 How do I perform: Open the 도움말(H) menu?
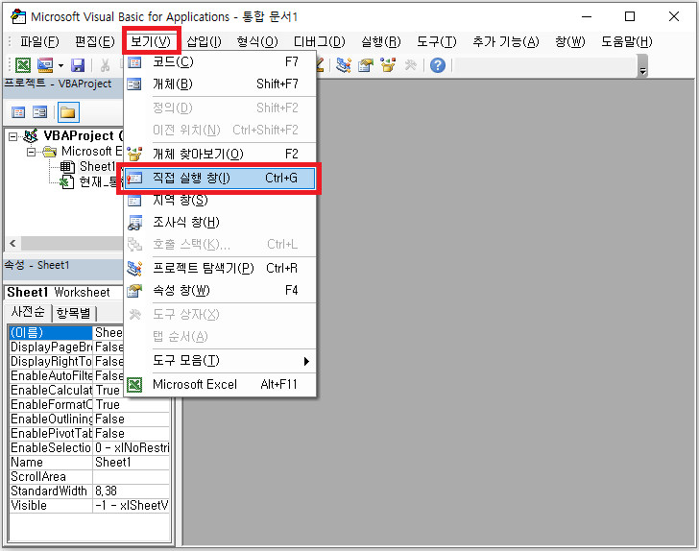tap(626, 42)
